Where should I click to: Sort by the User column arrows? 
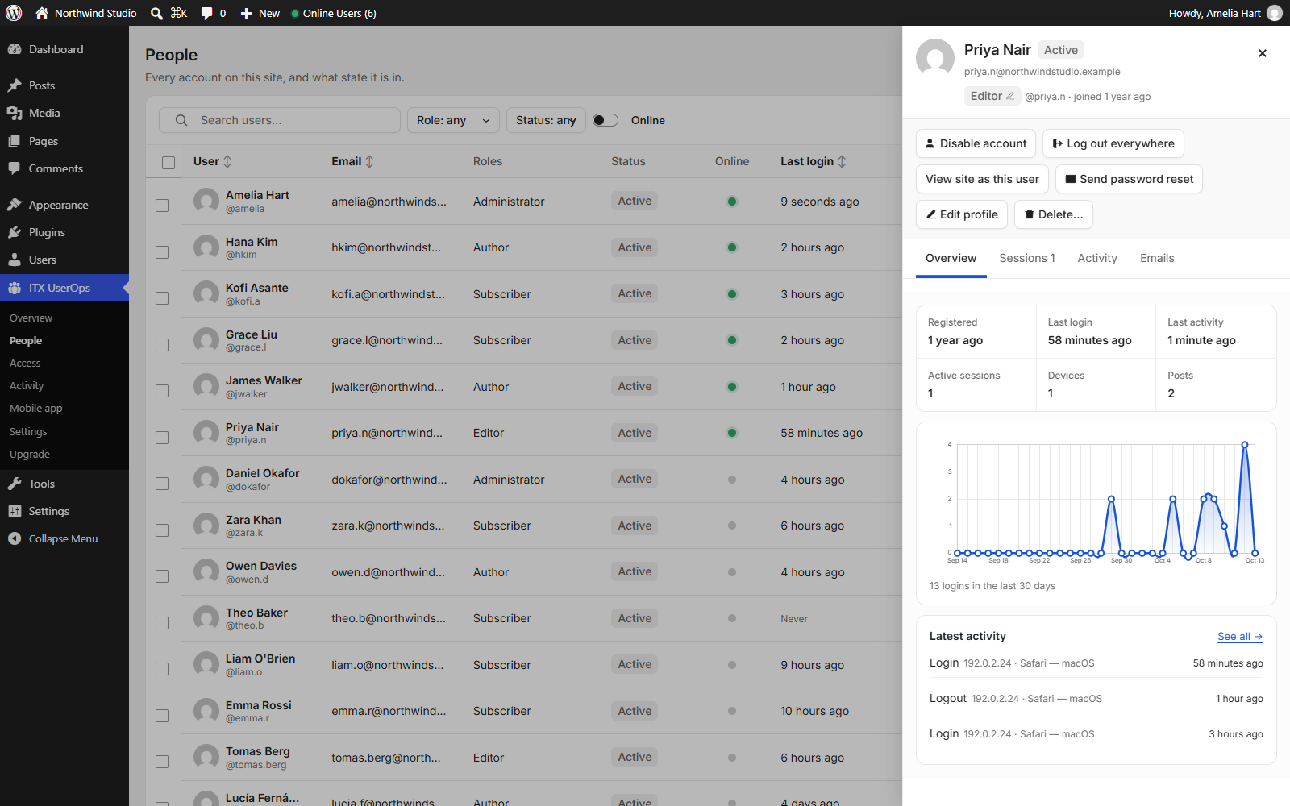[x=227, y=161]
